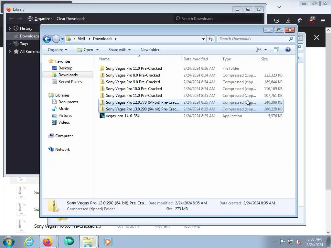This screenshot has width=331, height=248.
Task: Open Organize menu in Firefox Library window
Action: pos(40,18)
